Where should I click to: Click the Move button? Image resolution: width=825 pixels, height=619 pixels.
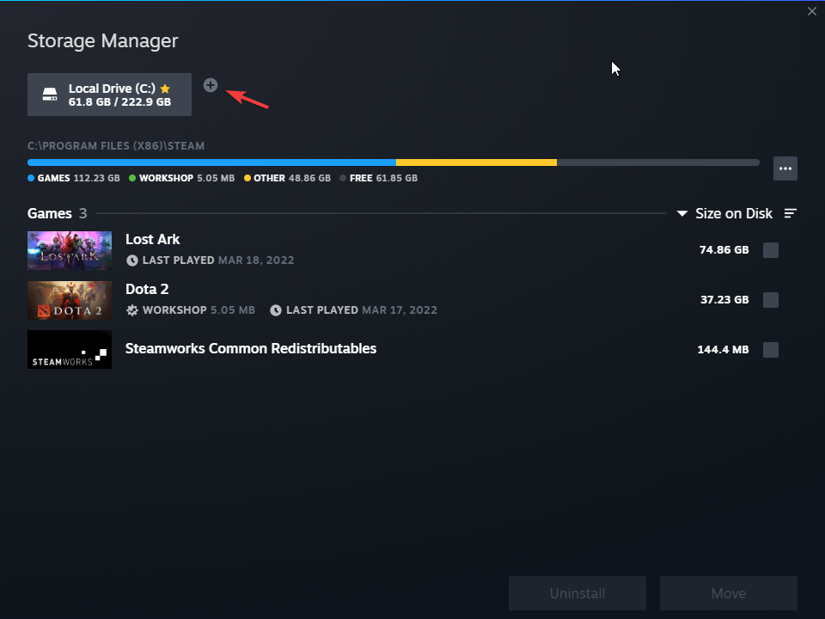(x=729, y=593)
